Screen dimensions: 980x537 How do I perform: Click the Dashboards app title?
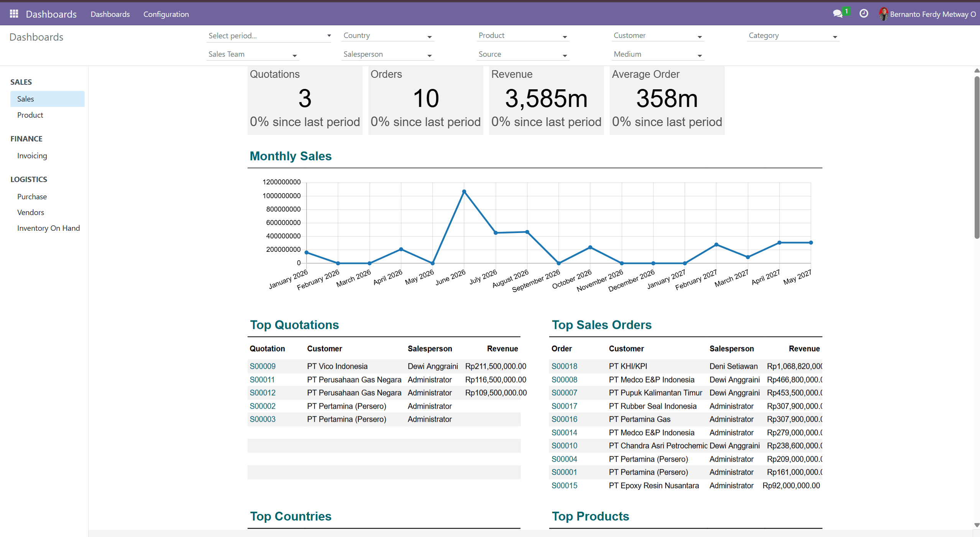point(51,14)
